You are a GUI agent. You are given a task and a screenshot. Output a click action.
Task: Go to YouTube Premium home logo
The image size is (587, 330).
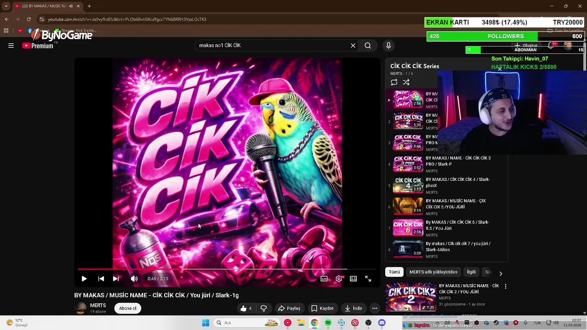click(38, 45)
